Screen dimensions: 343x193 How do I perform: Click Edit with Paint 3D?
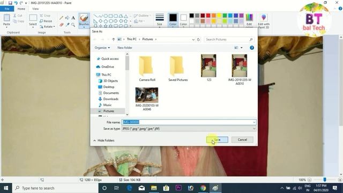[x=264, y=20]
